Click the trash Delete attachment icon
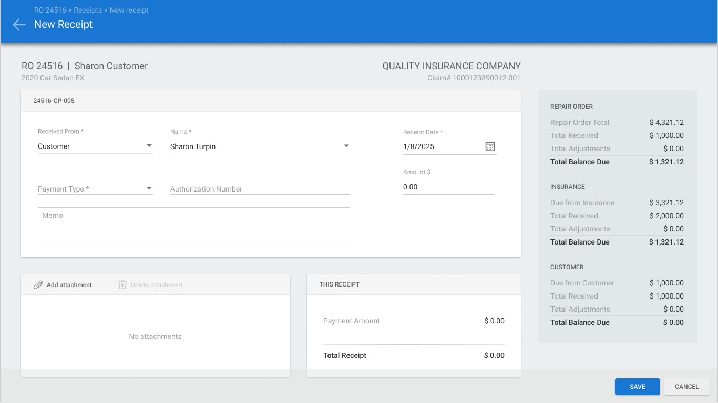Viewport: 718px width, 403px height. (x=122, y=284)
